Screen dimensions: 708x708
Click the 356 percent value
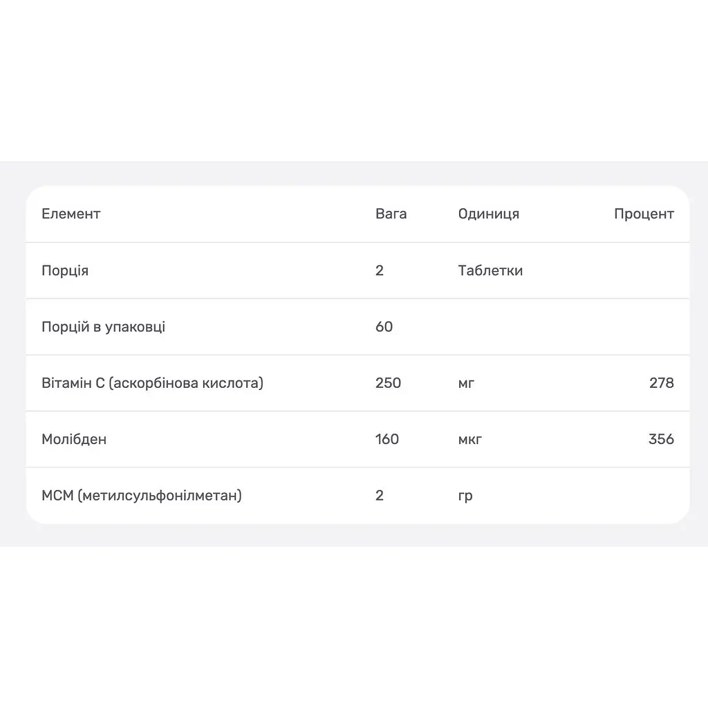coord(661,439)
